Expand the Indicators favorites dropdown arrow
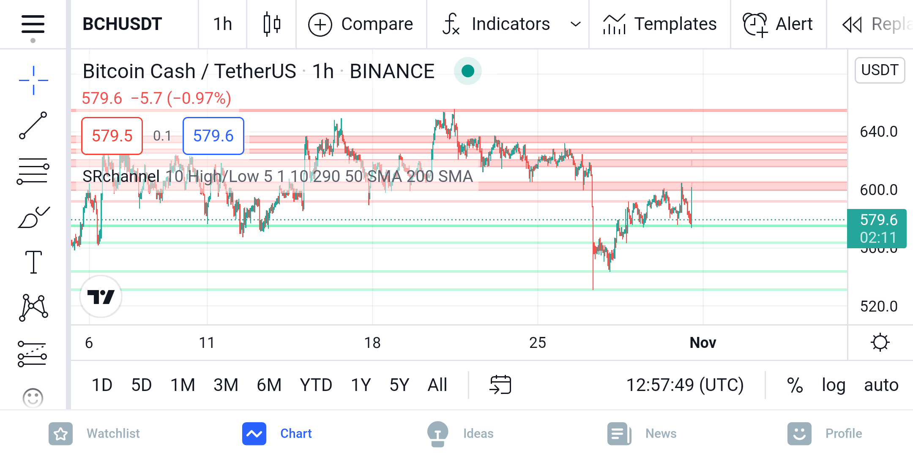 575,24
